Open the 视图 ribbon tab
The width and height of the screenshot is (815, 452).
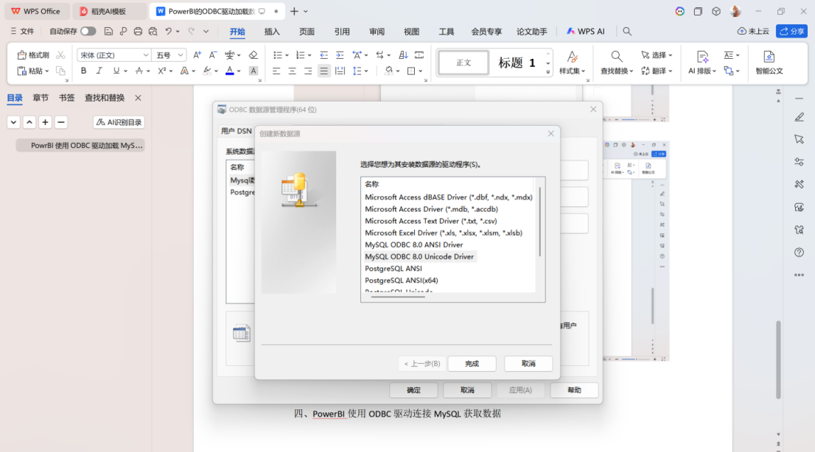[x=411, y=32]
